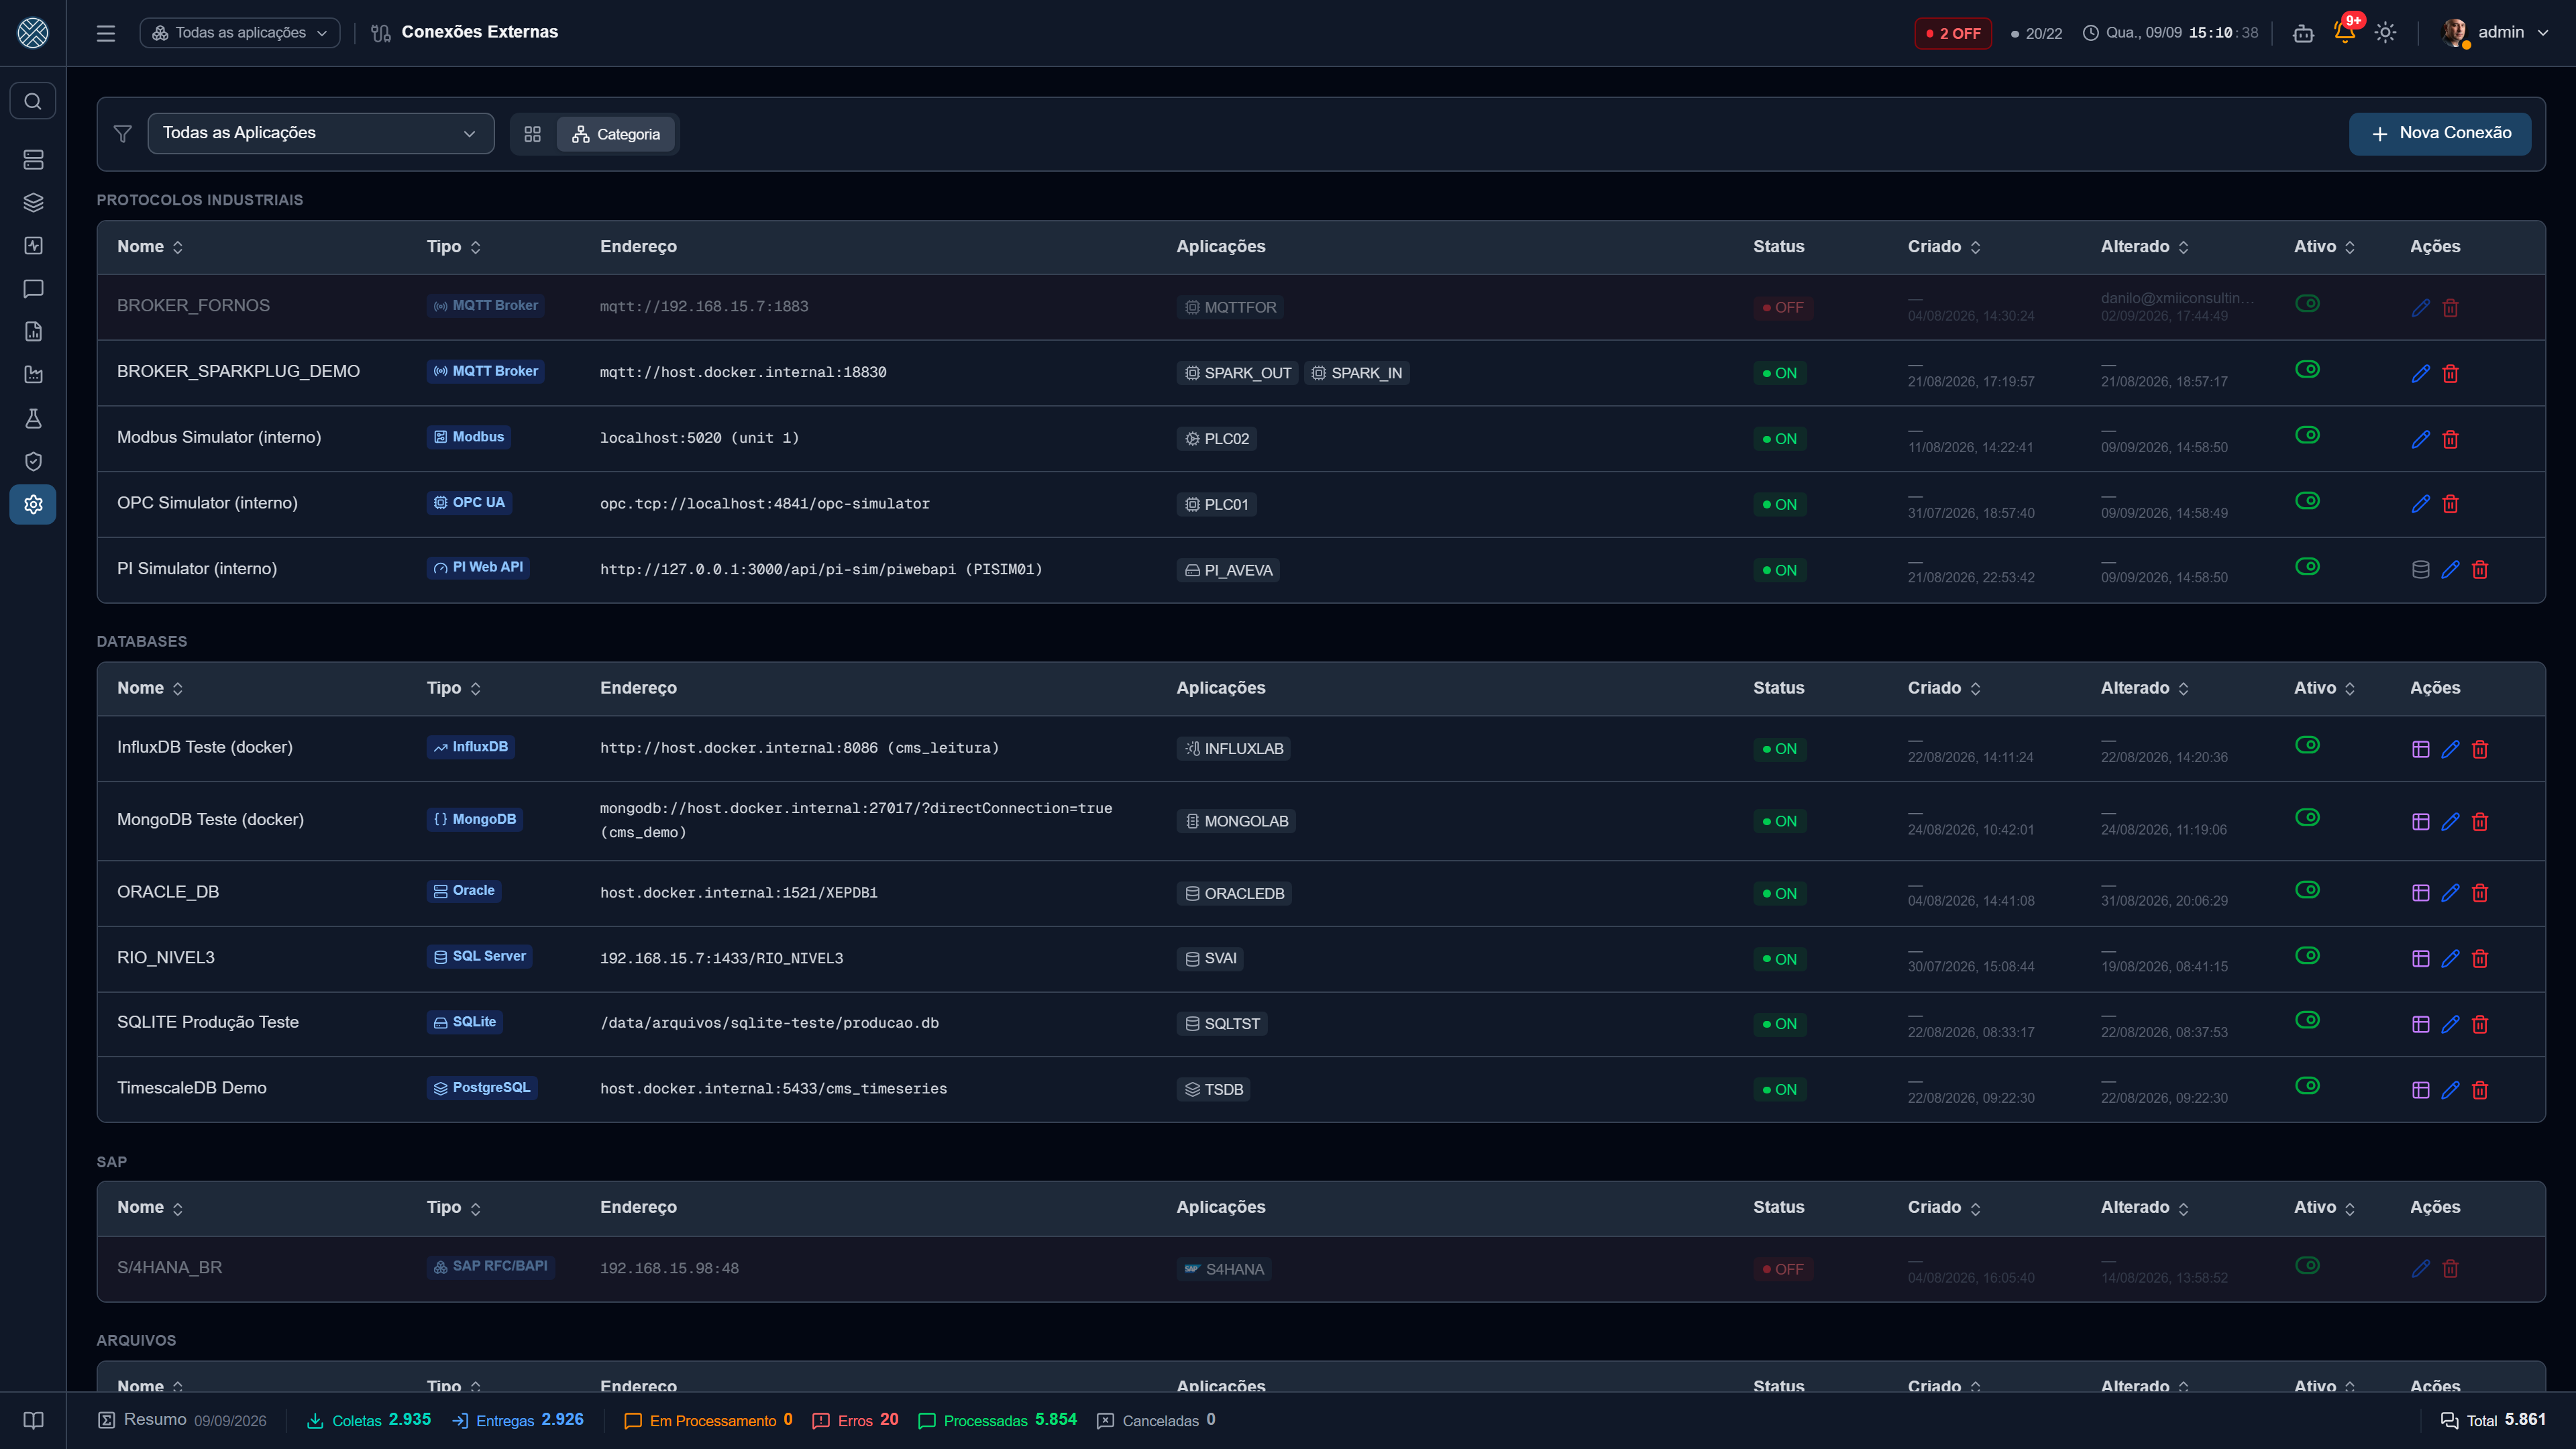Click the Resumo 09/09/2026 label
This screenshot has width=2576, height=1449.
(x=182, y=1420)
